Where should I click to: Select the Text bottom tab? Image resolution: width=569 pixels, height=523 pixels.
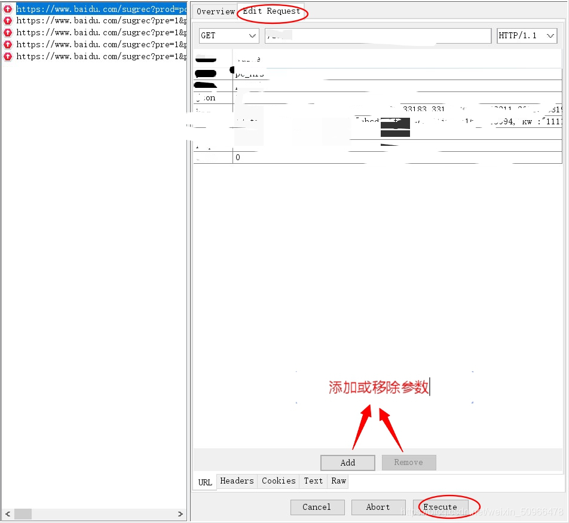313,481
